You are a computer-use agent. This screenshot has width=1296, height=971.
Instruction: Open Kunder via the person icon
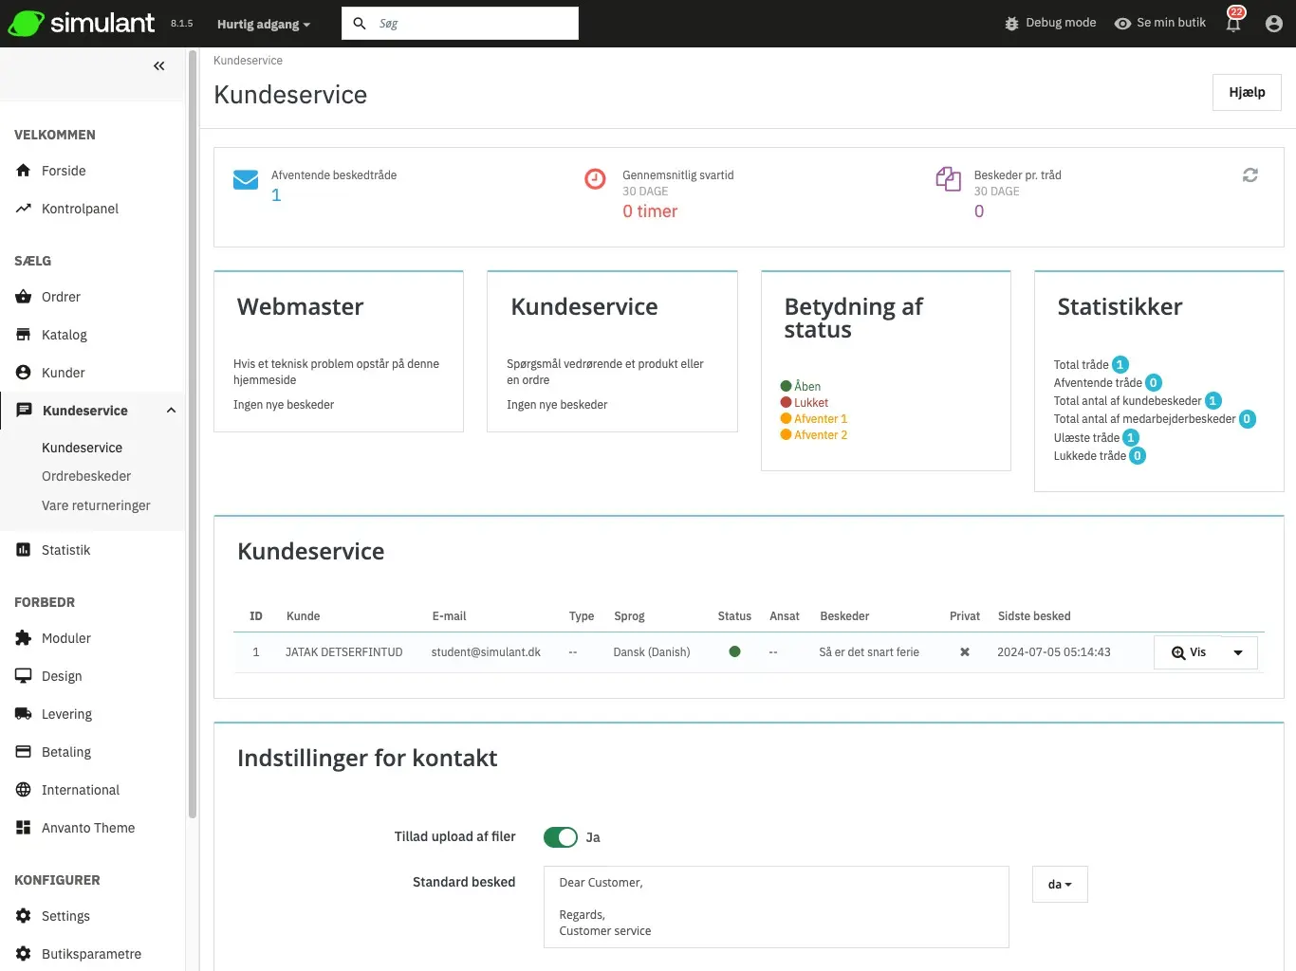tap(23, 373)
